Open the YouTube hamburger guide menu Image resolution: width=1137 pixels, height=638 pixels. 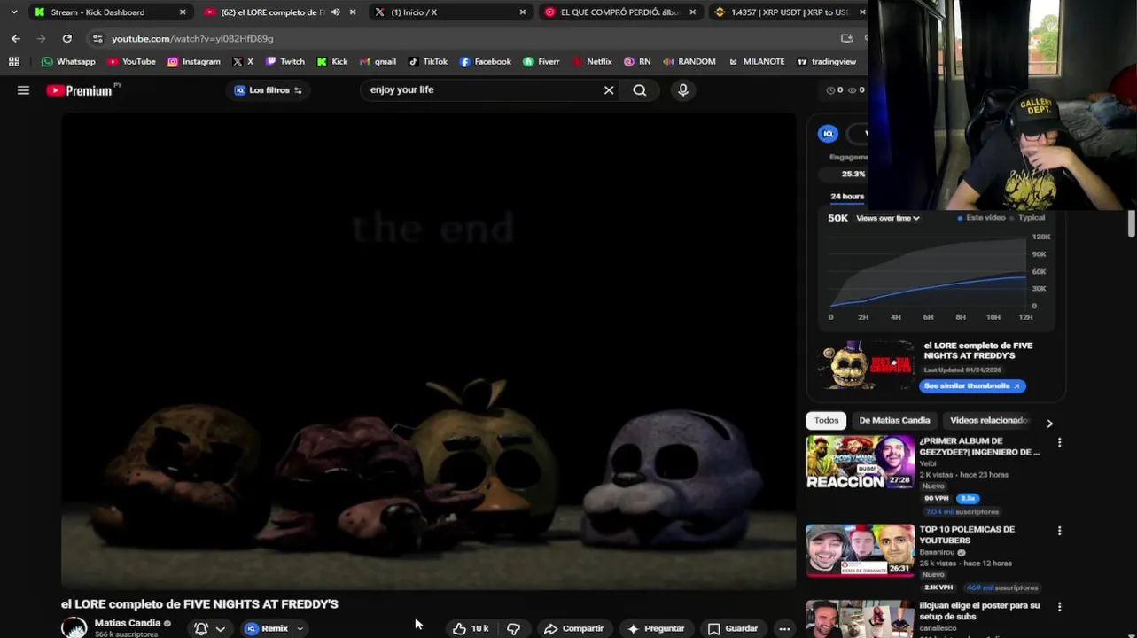click(x=24, y=90)
